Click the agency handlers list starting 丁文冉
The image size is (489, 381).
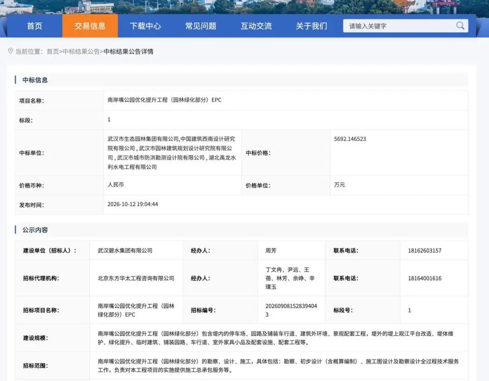(290, 278)
